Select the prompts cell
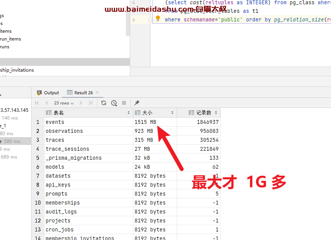 coord(89,194)
